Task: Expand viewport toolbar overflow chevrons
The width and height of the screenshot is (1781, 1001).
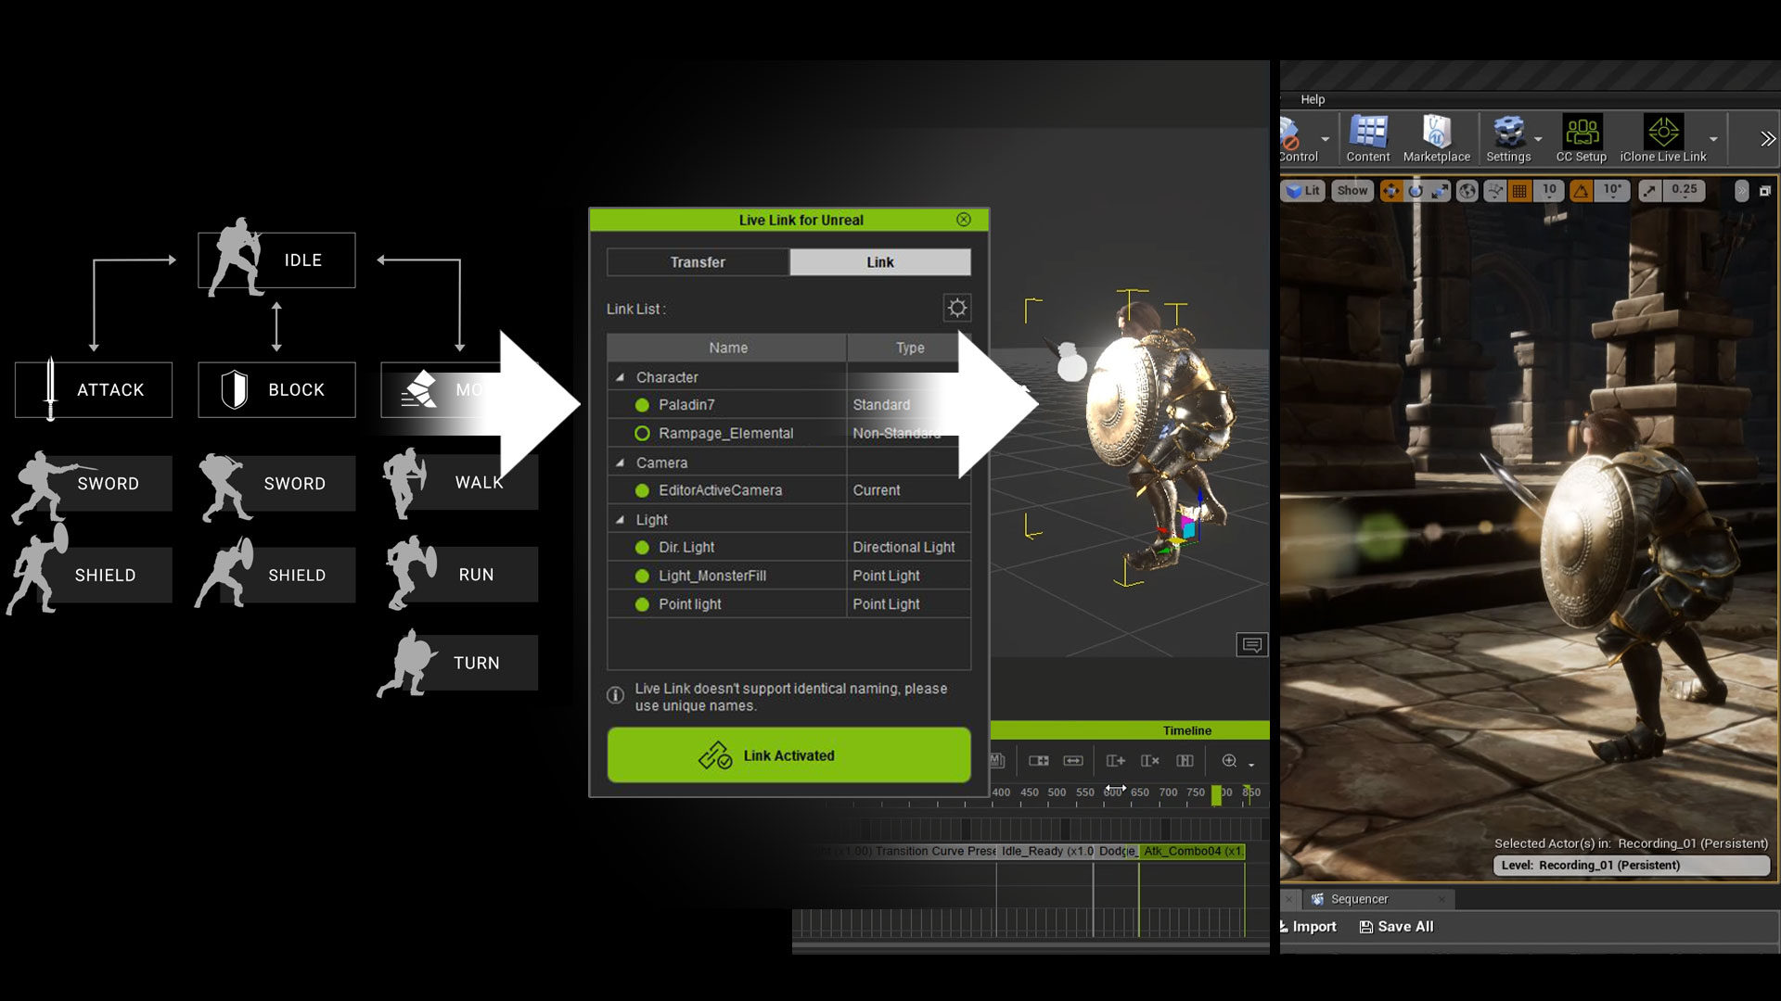Action: click(x=1742, y=191)
